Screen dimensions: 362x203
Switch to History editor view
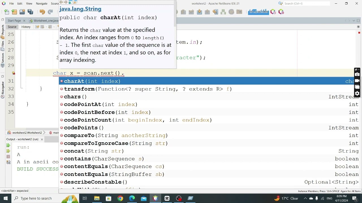[26, 27]
